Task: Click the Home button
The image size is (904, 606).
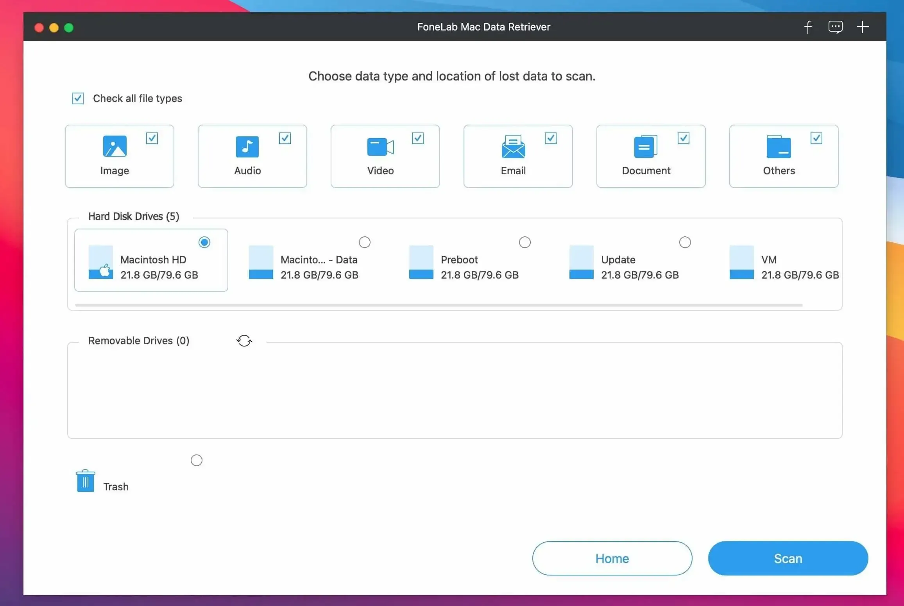Action: tap(612, 558)
